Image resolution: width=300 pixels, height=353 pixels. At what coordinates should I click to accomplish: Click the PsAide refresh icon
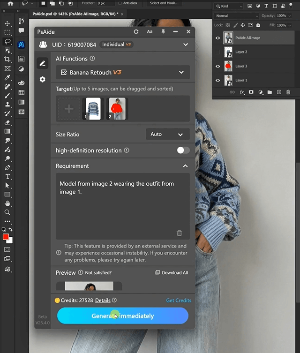136,32
